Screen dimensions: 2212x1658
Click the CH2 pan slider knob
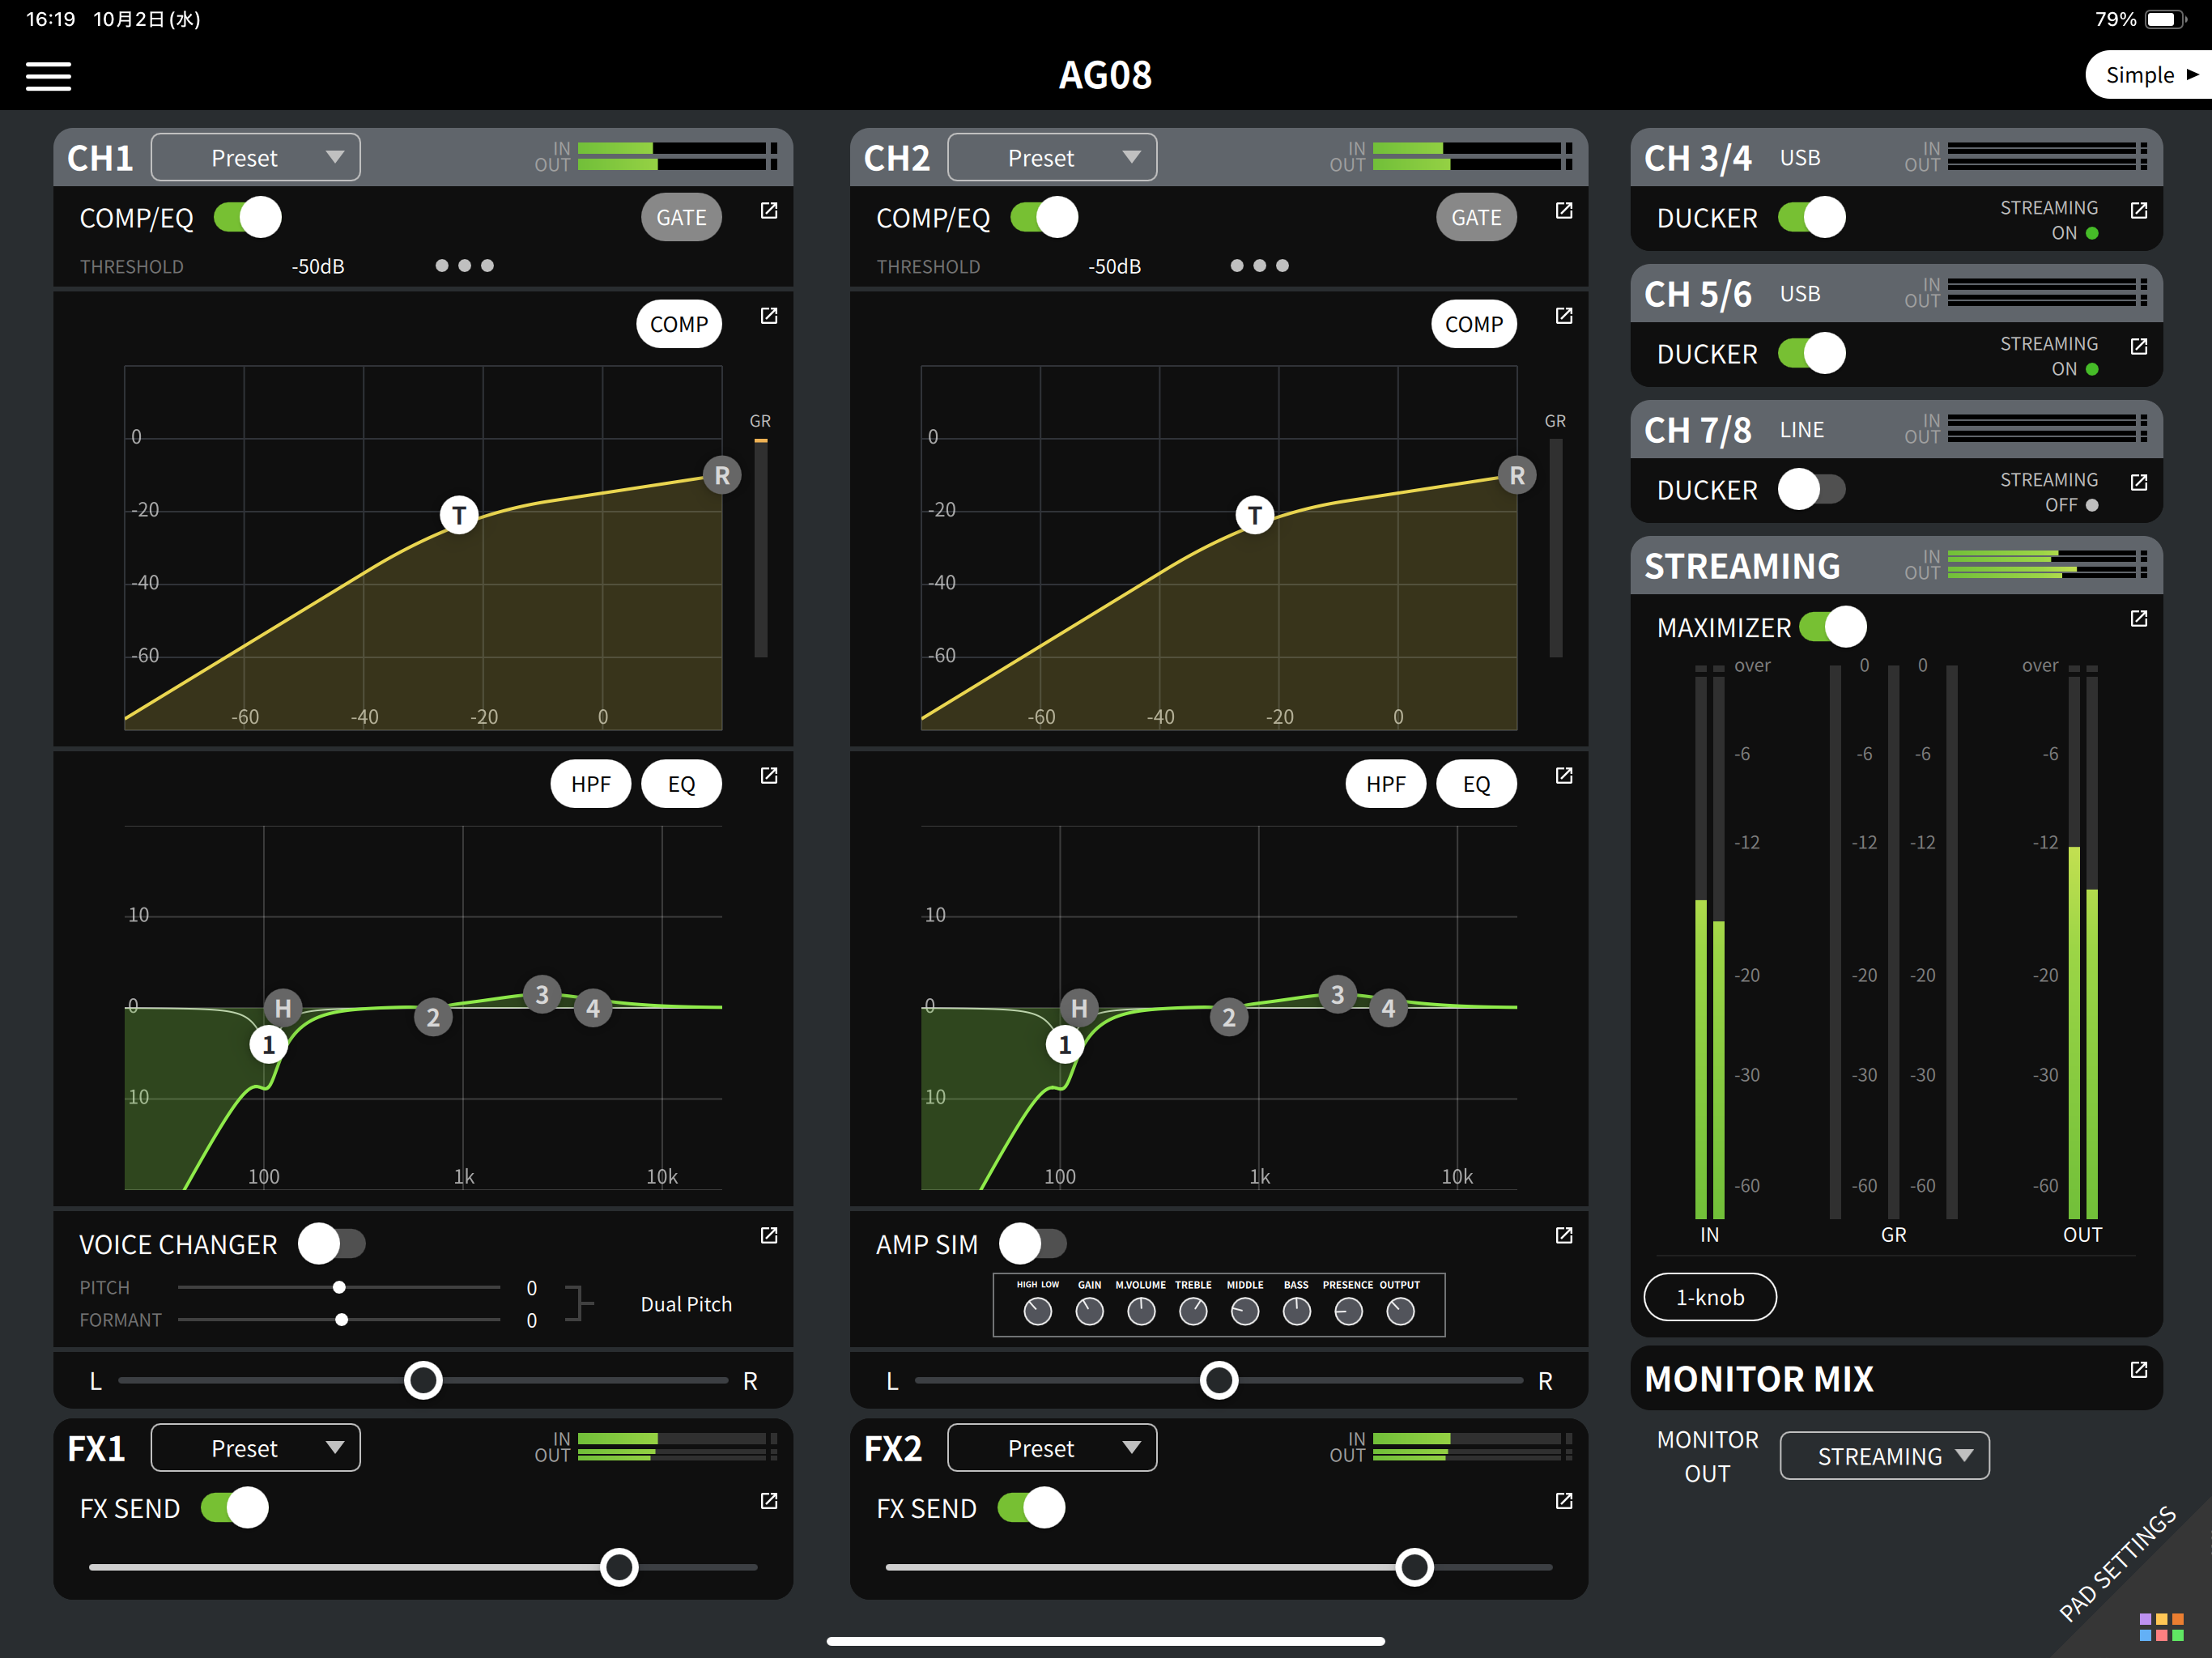click(x=1219, y=1380)
